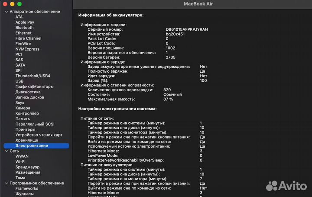The height and width of the screenshot is (197, 312).
Task: Click the Количество циклов перезарядки label
Action: pos(120,90)
